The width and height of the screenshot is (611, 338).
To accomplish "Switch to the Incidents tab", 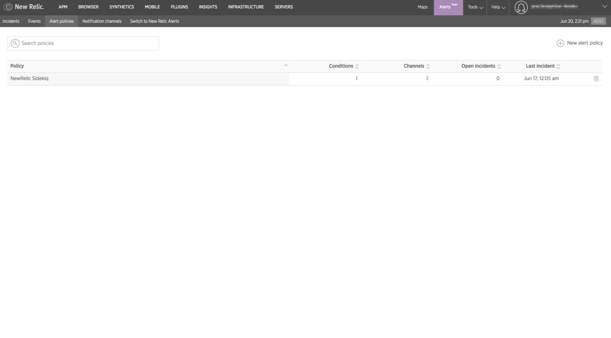I will pyautogui.click(x=11, y=21).
